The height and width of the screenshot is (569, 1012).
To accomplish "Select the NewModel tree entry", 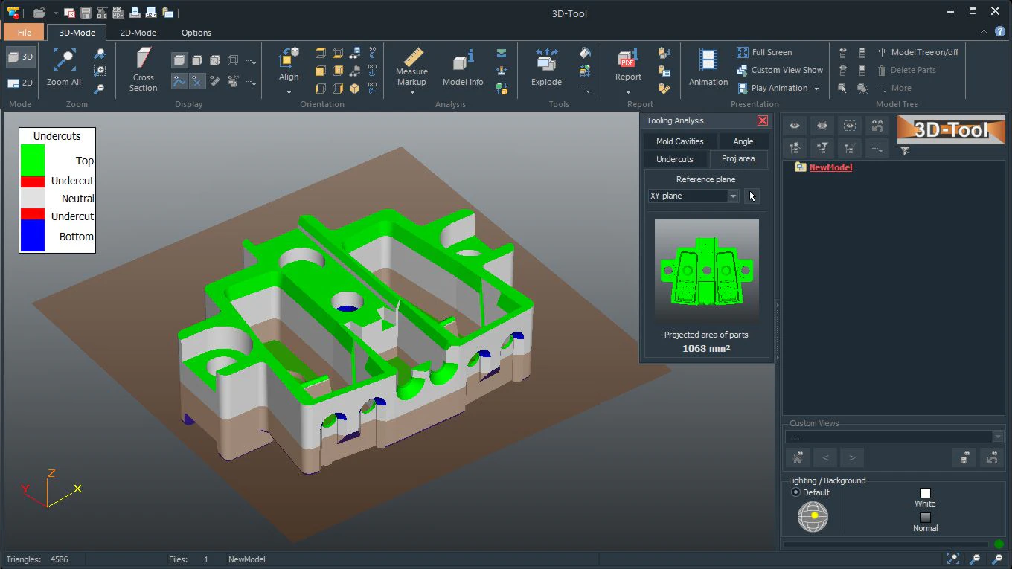I will (830, 167).
